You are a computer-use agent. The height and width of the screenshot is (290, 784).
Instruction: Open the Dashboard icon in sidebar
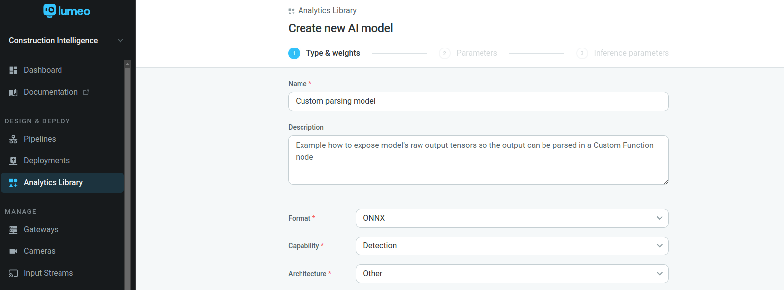(13, 70)
